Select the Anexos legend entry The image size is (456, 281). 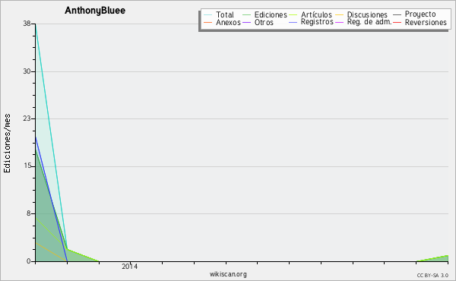[222, 22]
